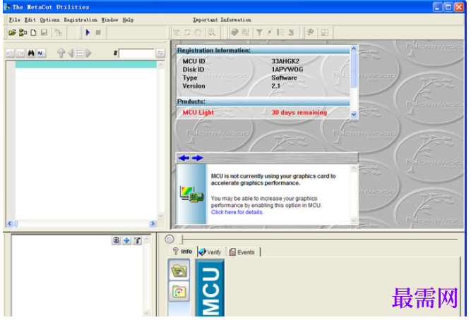Click the highlighted cyan first editor line
This screenshot has width=471, height=320.
point(86,64)
